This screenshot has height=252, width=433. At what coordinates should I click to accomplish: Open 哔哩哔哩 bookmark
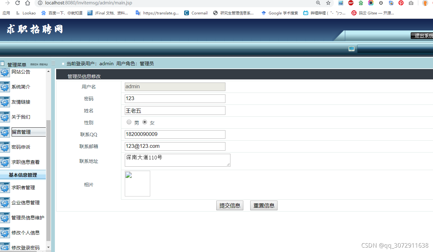pyautogui.click(x=325, y=13)
